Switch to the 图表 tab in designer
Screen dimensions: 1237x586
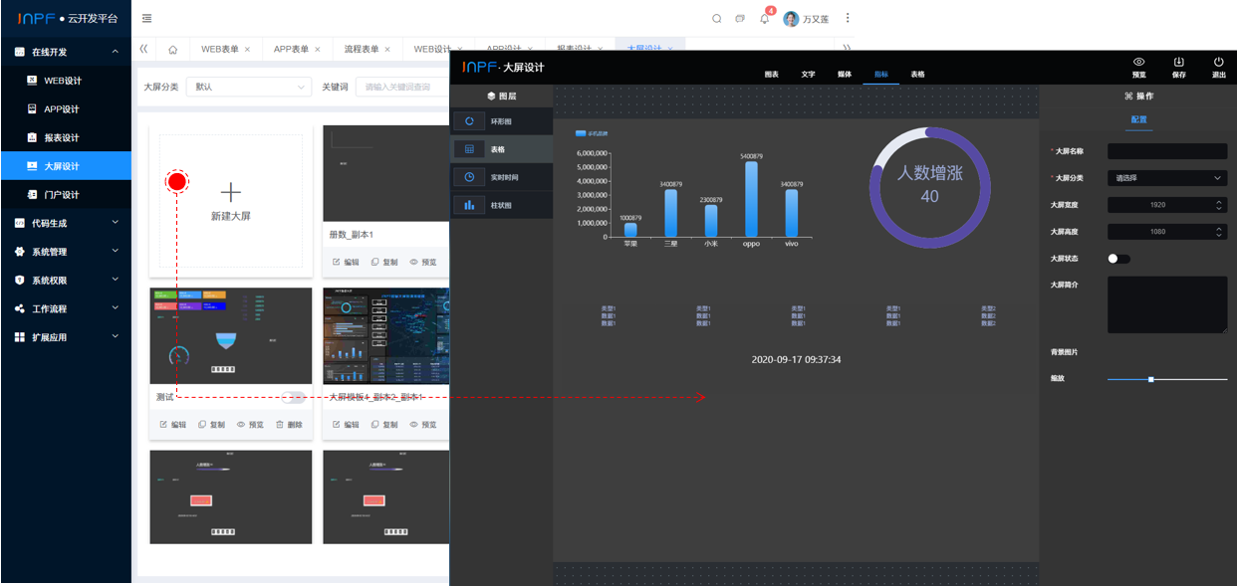tap(772, 75)
